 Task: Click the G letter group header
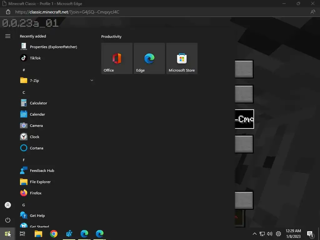tap(24, 205)
